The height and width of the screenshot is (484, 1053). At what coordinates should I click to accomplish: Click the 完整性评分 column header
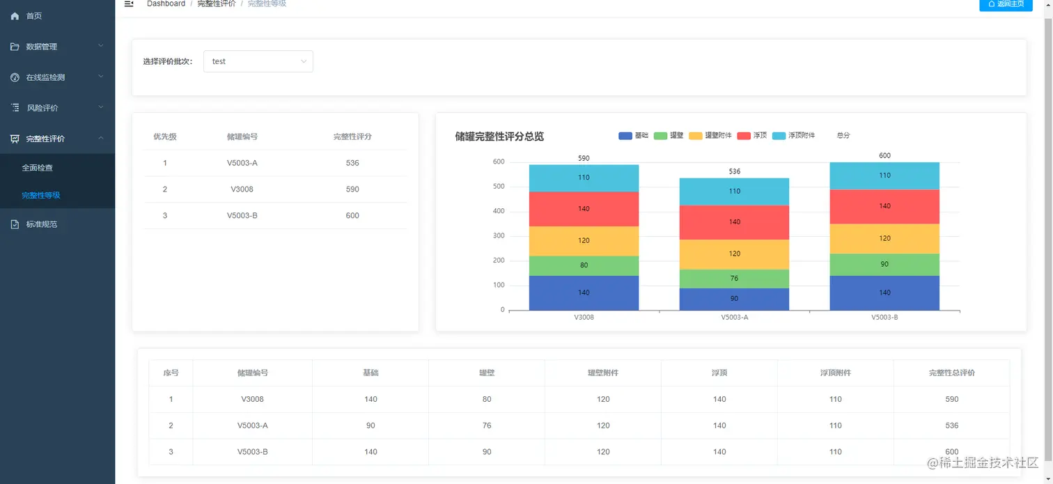point(352,136)
